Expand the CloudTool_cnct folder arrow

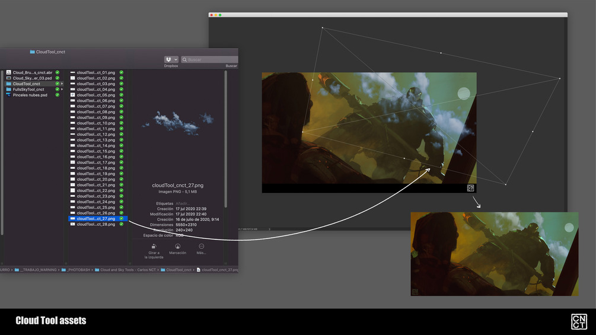[x=62, y=84]
